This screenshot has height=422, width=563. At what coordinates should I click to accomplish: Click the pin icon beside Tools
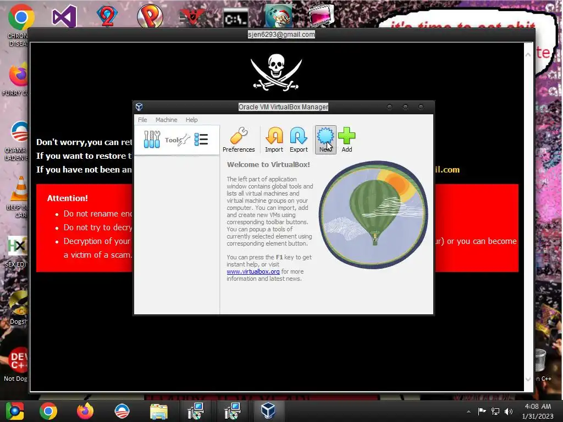tap(184, 140)
